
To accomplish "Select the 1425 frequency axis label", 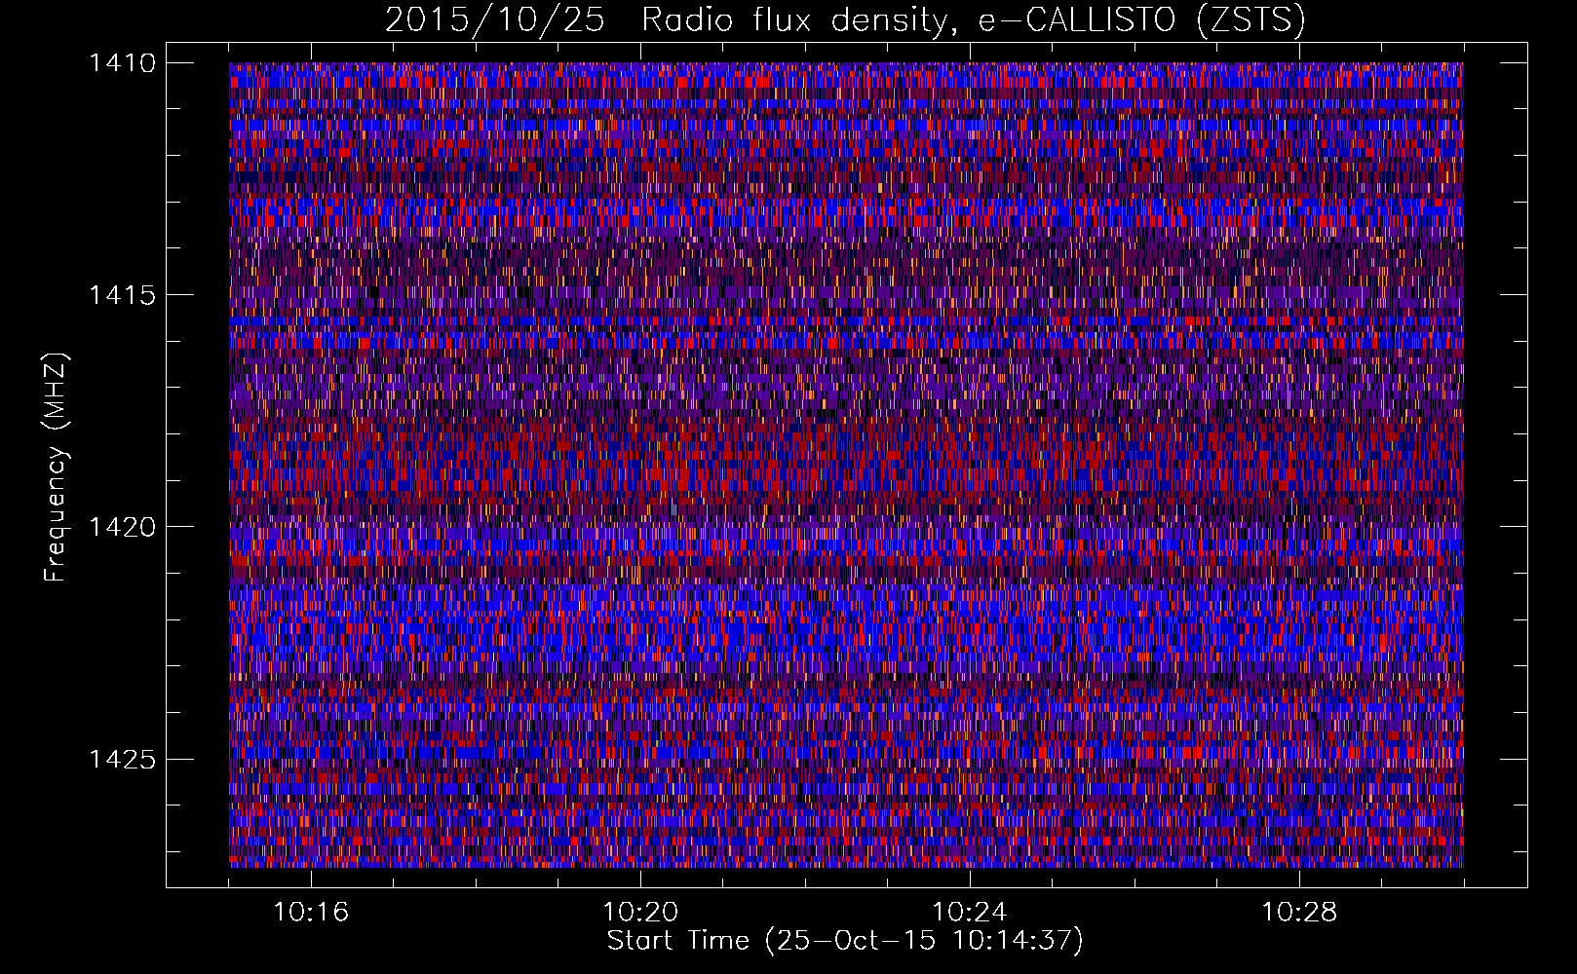I will point(122,759).
